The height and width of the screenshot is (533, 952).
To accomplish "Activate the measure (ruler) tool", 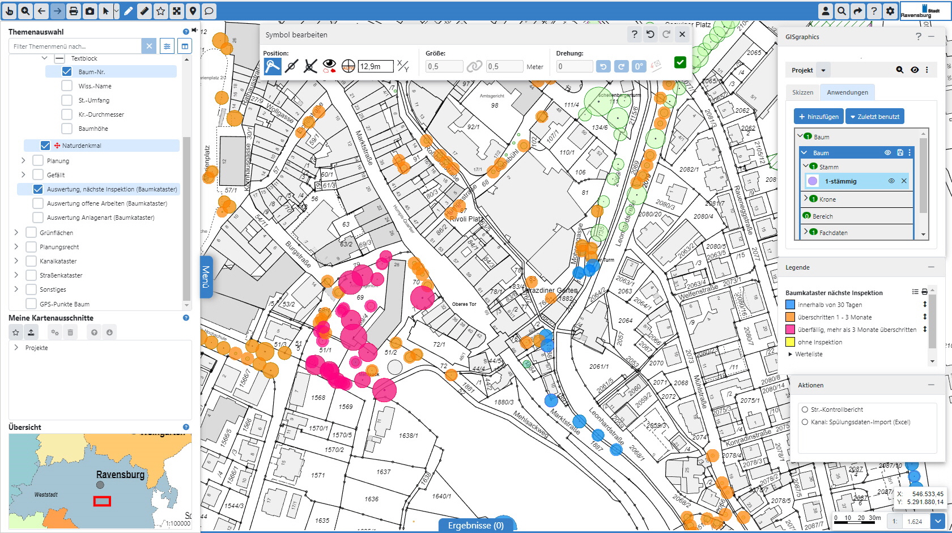I will point(143,11).
